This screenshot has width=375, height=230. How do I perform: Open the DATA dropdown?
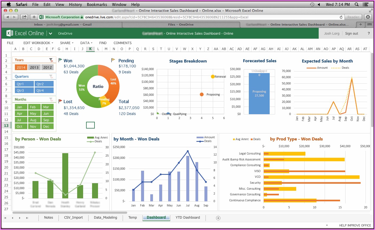pos(86,43)
